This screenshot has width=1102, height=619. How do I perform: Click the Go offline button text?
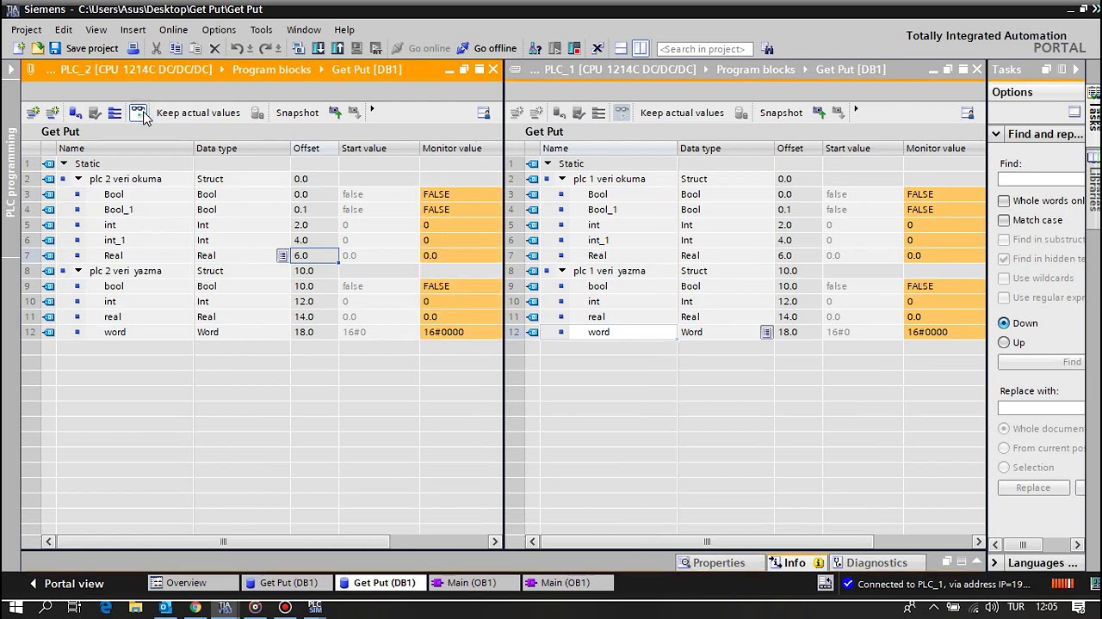[495, 48]
